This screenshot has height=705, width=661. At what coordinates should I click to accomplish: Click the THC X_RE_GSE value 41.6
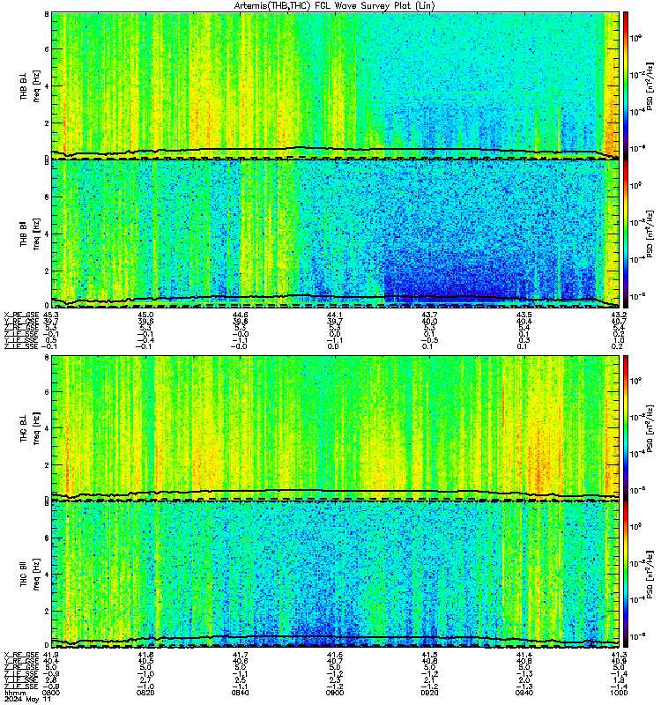tap(335, 655)
